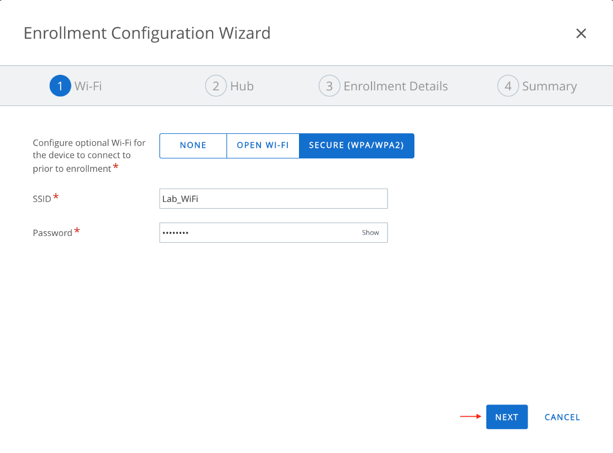
Task: Select the Wi-Fi step label
Action: tap(88, 86)
